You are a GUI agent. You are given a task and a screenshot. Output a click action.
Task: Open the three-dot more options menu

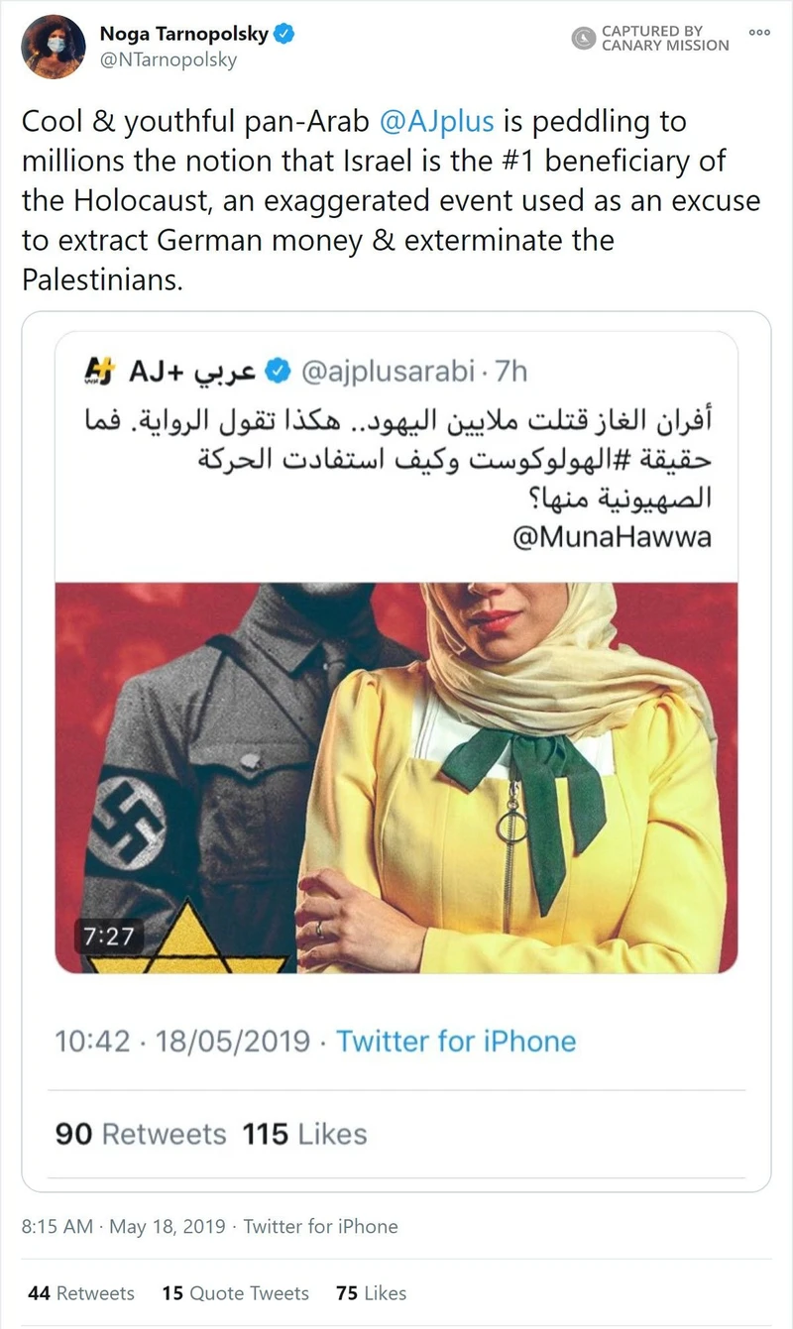(x=758, y=32)
